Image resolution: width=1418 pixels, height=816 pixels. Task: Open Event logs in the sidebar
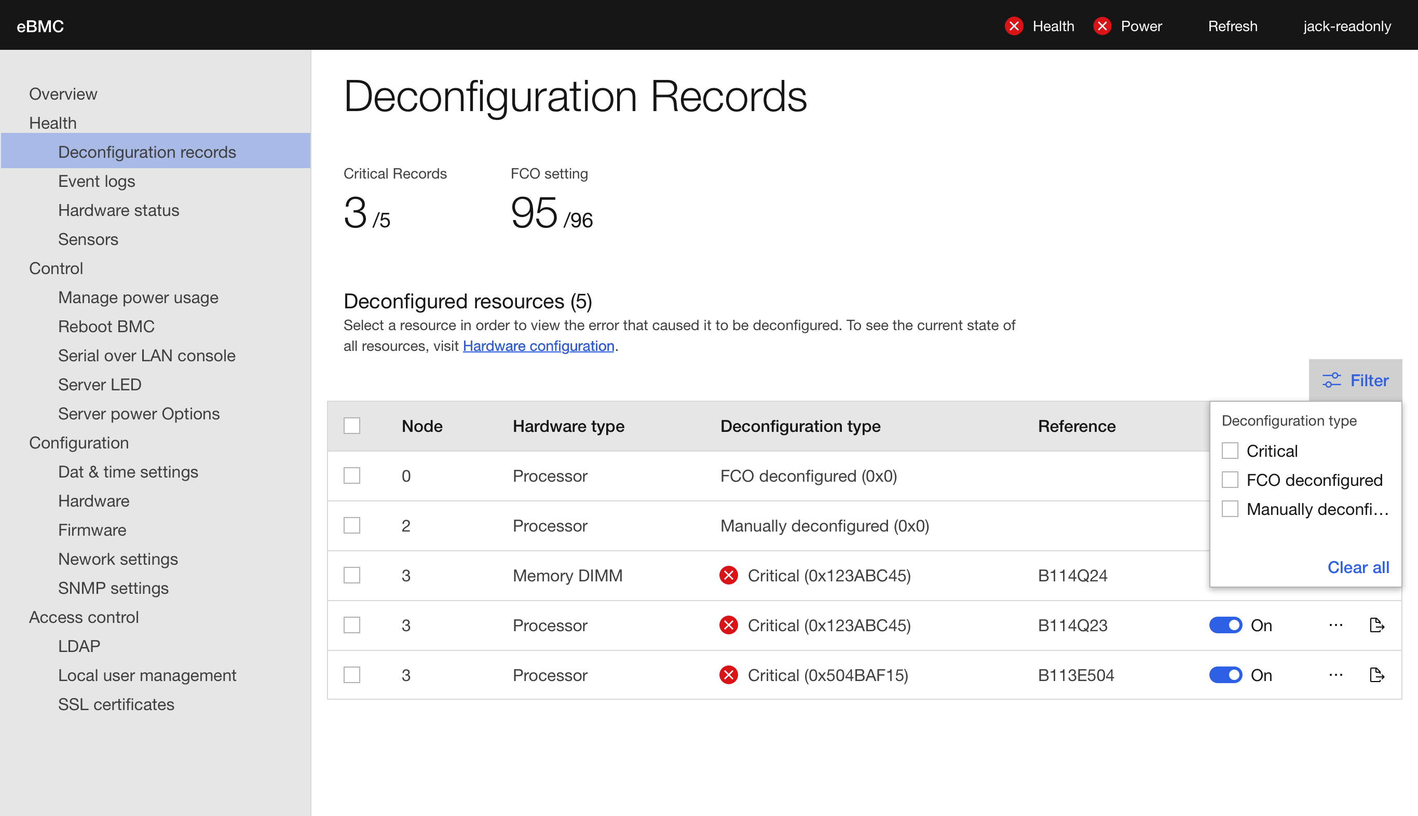97,181
